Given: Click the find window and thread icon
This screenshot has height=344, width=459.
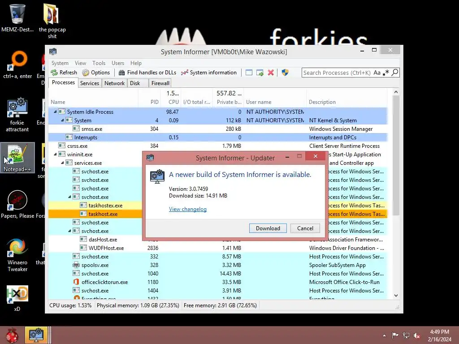Looking at the screenshot, I should (260, 73).
